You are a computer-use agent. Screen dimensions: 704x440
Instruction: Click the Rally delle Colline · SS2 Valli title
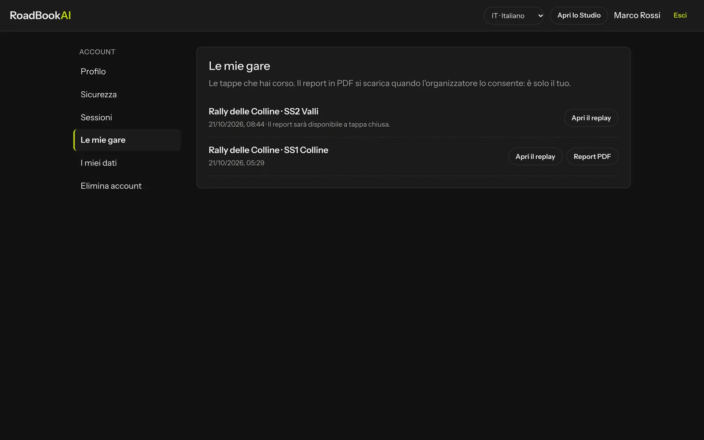point(263,111)
